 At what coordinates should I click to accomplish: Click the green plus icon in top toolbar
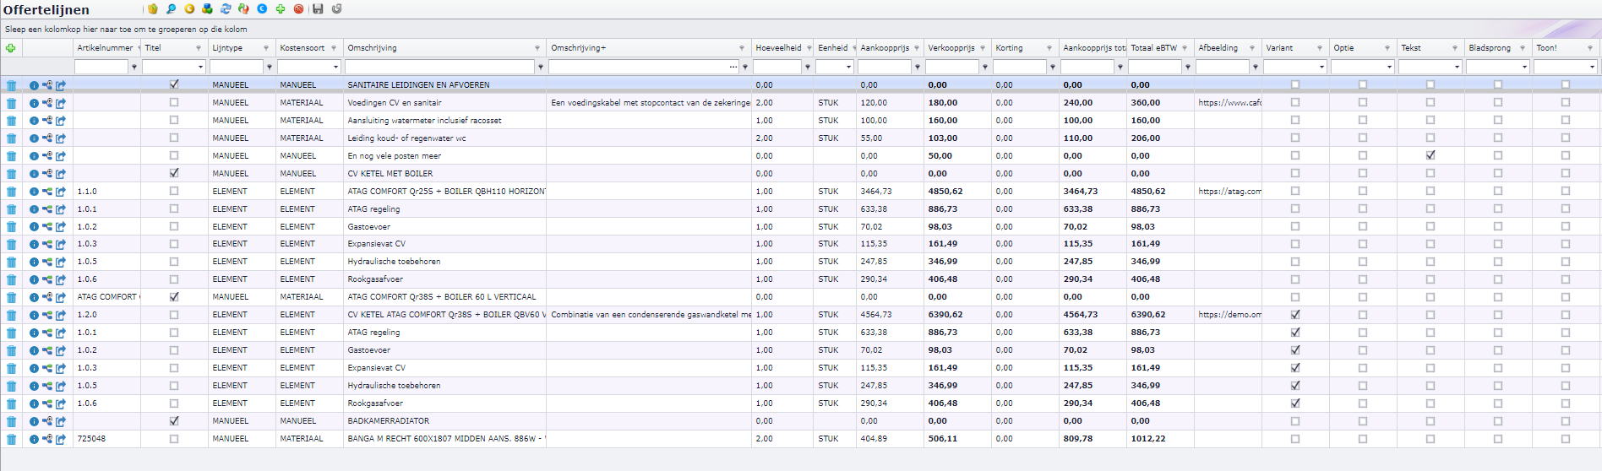pos(281,8)
